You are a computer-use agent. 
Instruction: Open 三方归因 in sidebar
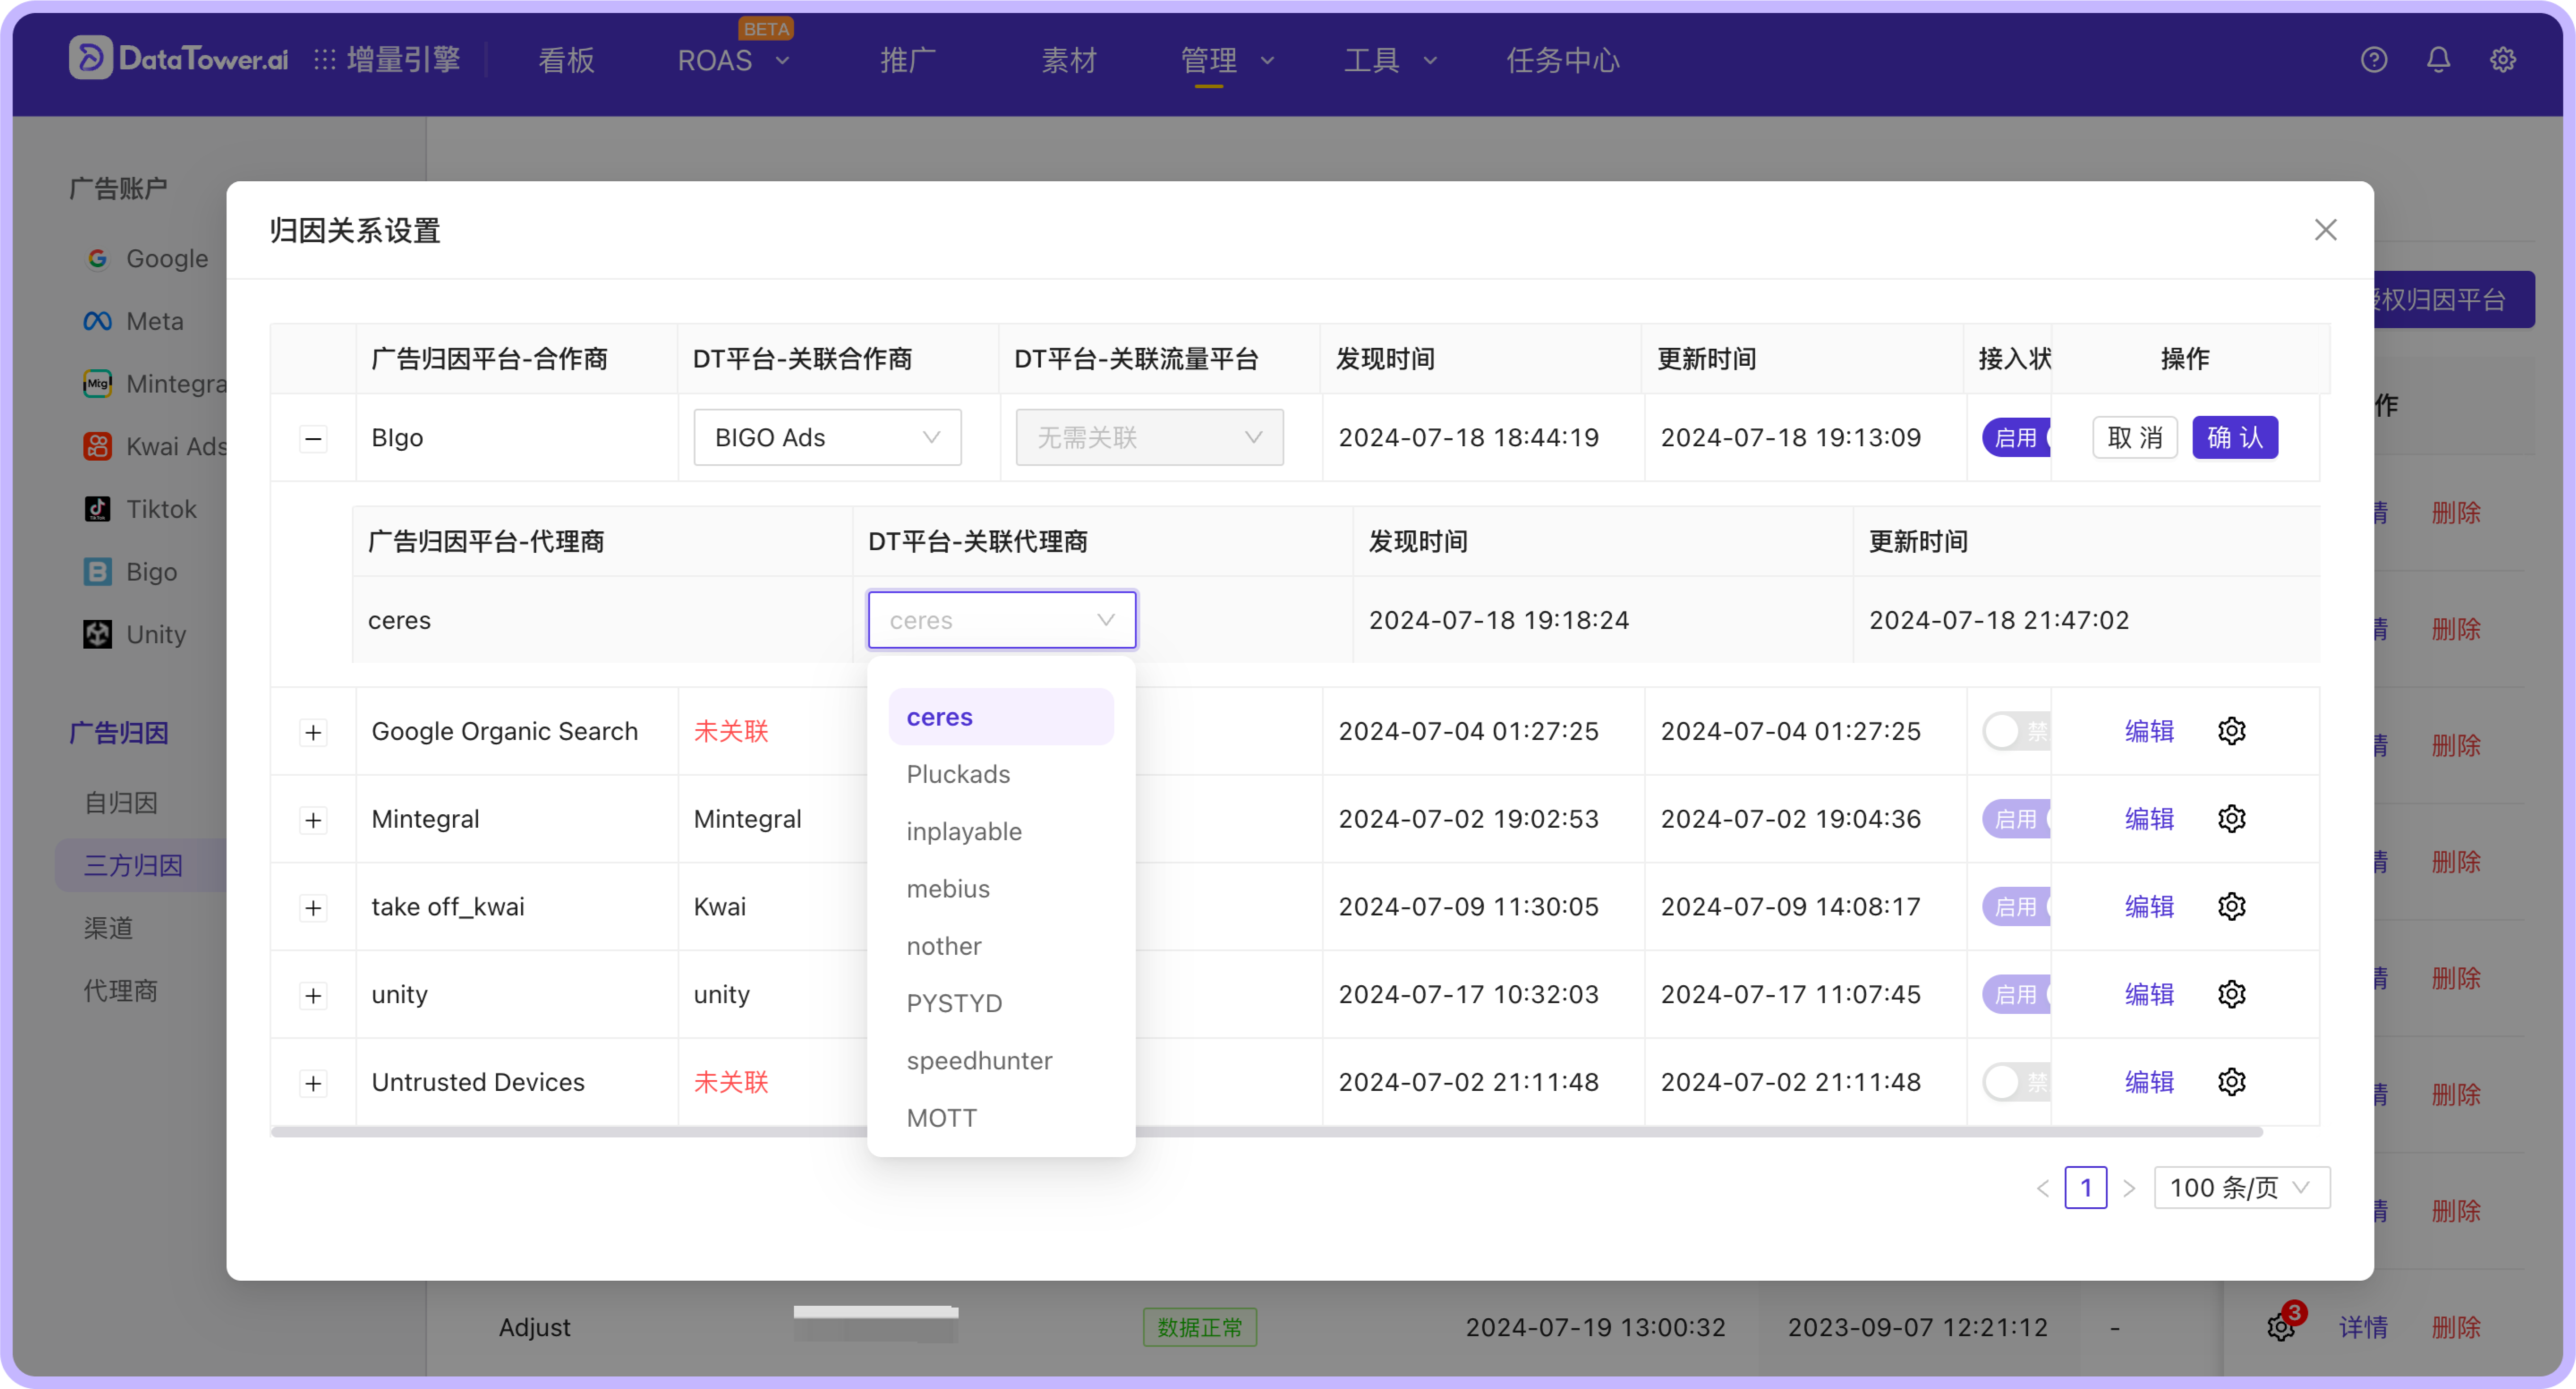coord(140,865)
